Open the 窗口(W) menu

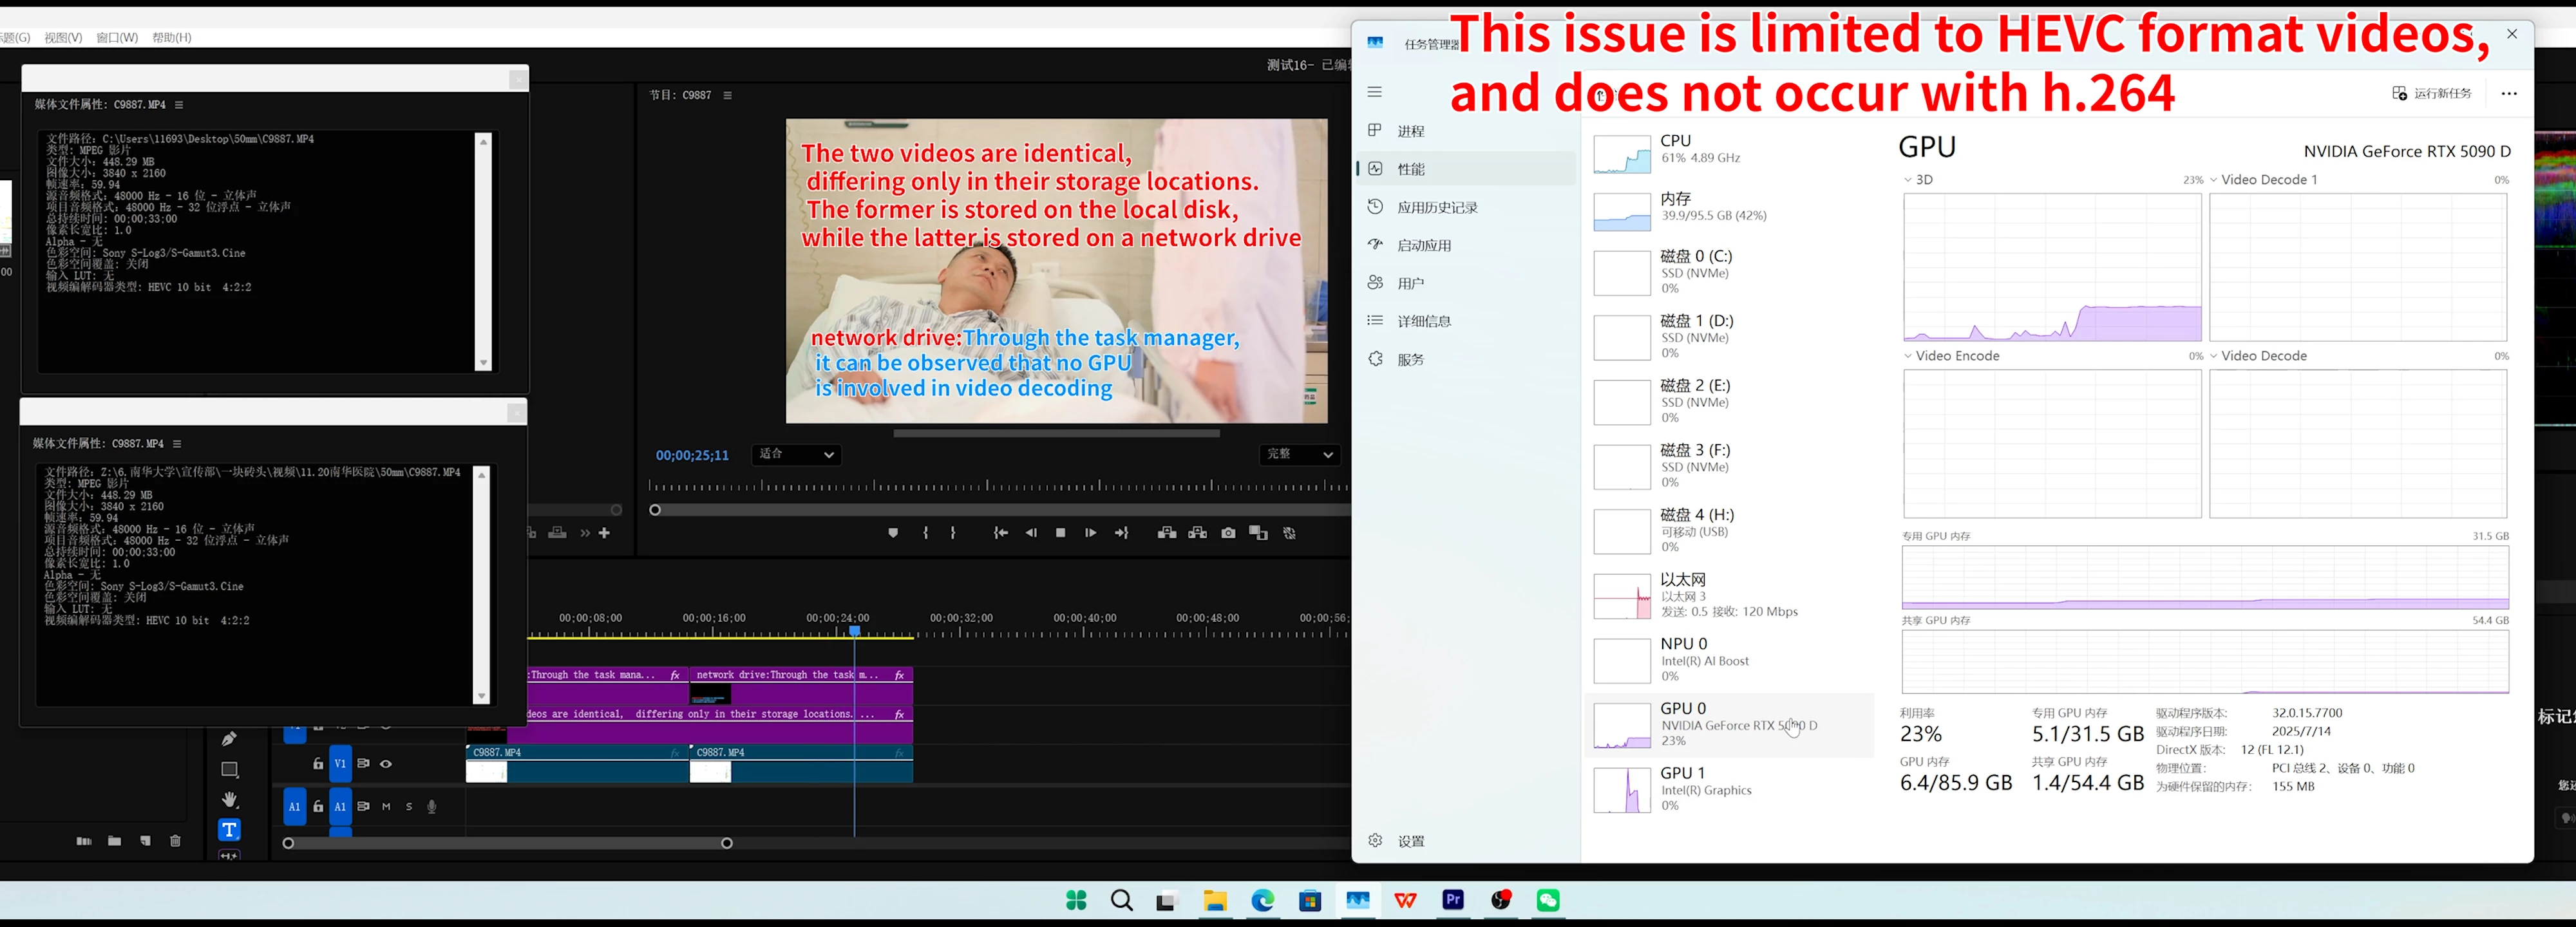click(117, 37)
